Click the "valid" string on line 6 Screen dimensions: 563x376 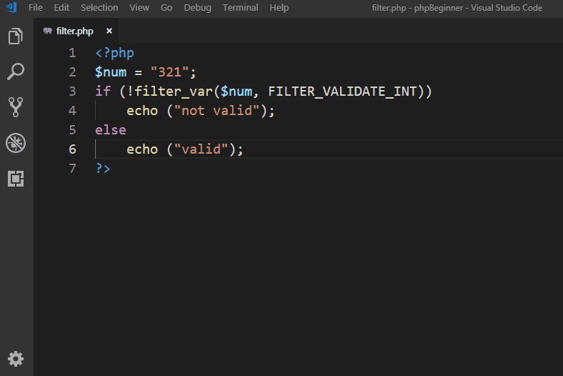201,149
